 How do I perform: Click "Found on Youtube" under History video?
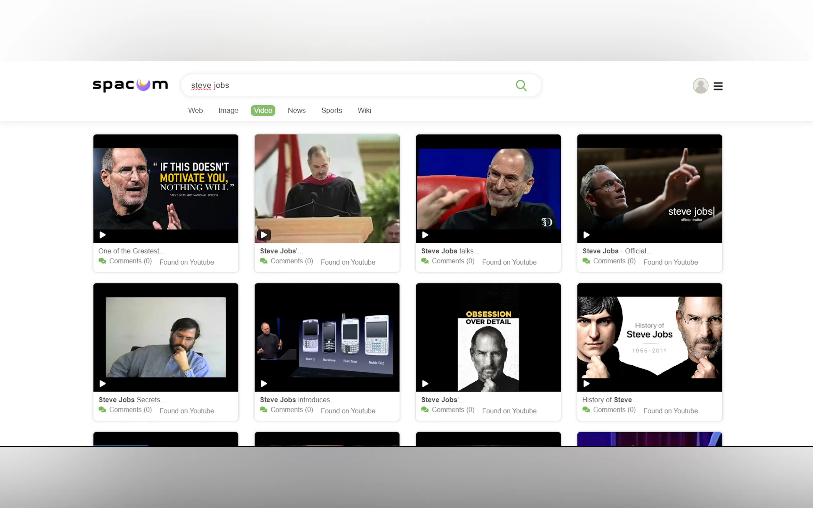point(670,410)
